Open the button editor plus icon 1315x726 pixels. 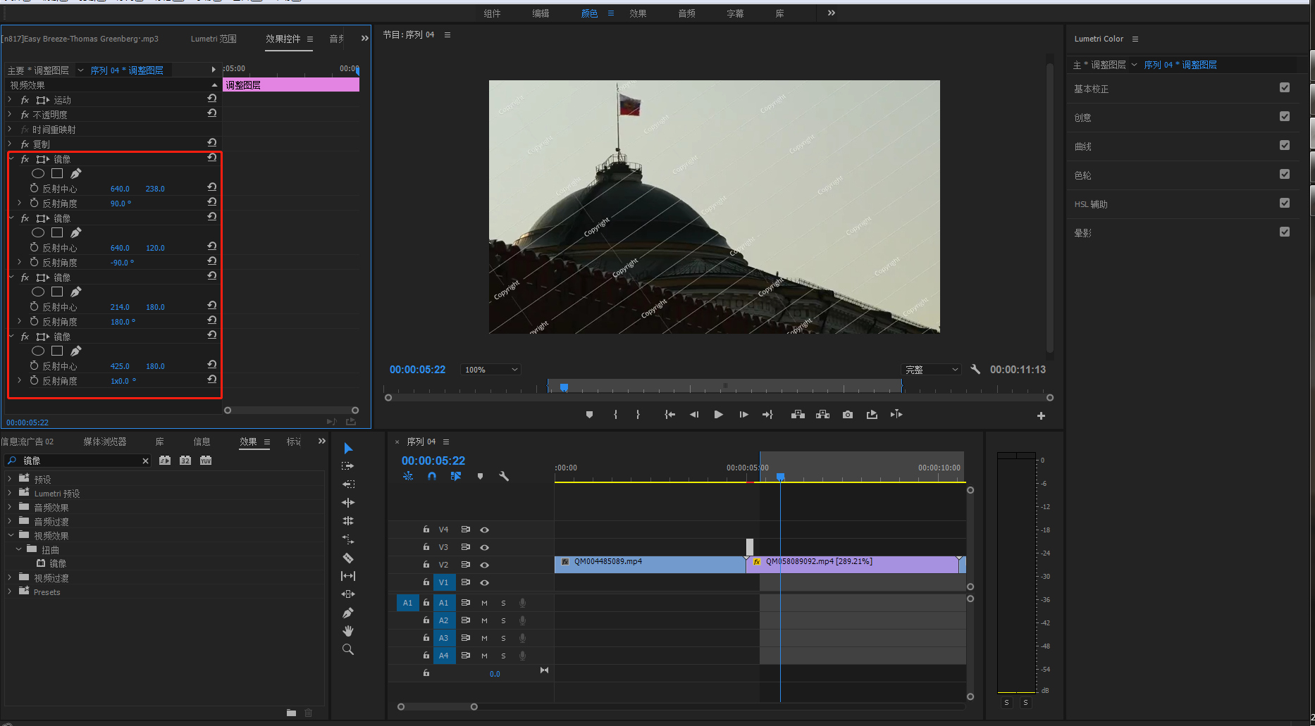[1041, 416]
